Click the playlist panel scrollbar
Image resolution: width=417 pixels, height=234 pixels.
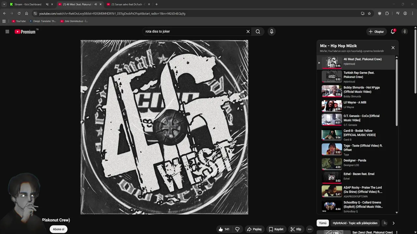point(396,93)
